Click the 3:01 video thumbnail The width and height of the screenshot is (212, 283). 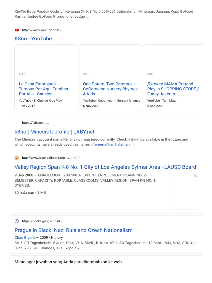173,61
